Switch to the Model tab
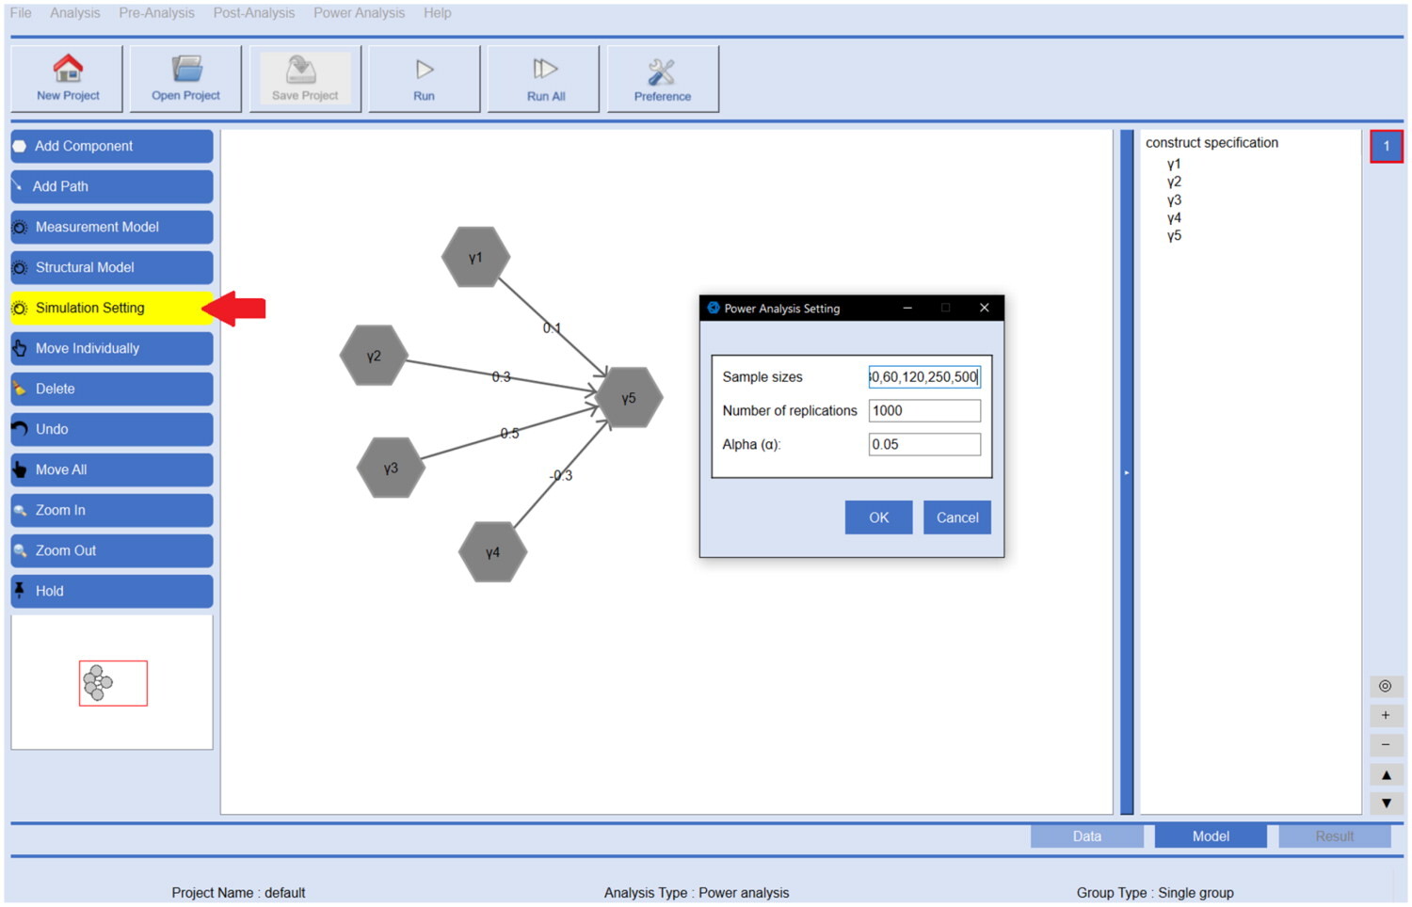This screenshot has width=1412, height=907. click(x=1211, y=836)
